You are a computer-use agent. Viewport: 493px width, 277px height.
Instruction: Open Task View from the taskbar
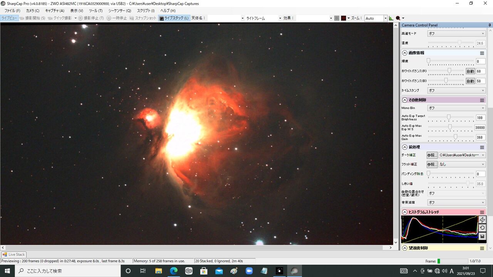coord(143,271)
